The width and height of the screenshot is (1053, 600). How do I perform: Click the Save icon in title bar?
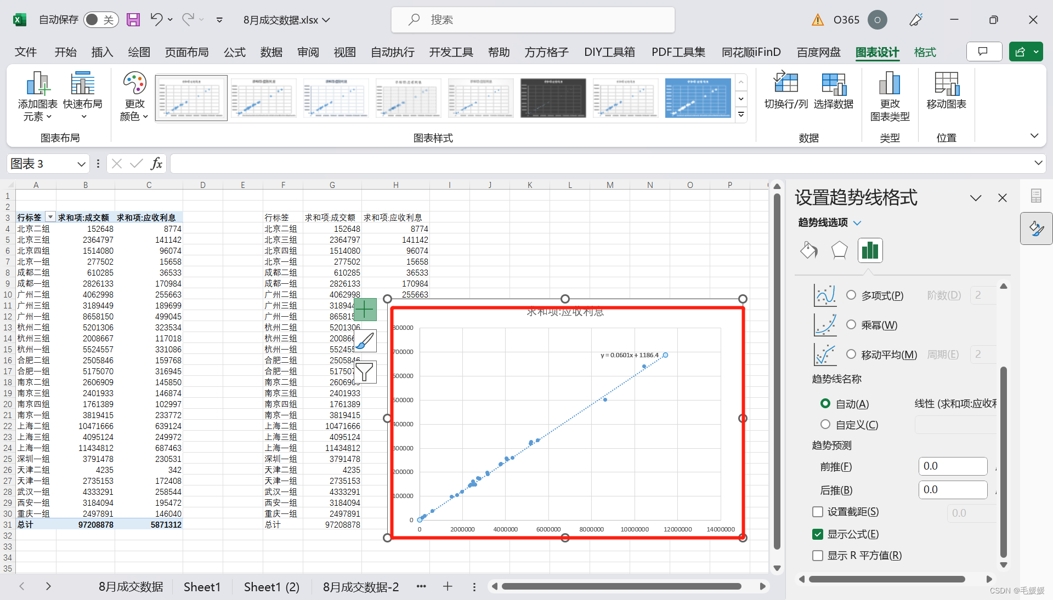133,20
